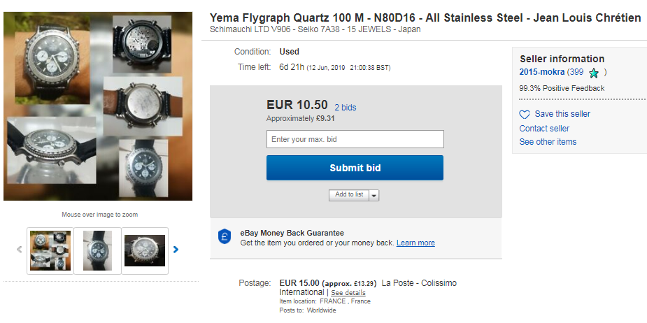Contact seller via the link
The width and height of the screenshot is (647, 323).
pyautogui.click(x=544, y=129)
